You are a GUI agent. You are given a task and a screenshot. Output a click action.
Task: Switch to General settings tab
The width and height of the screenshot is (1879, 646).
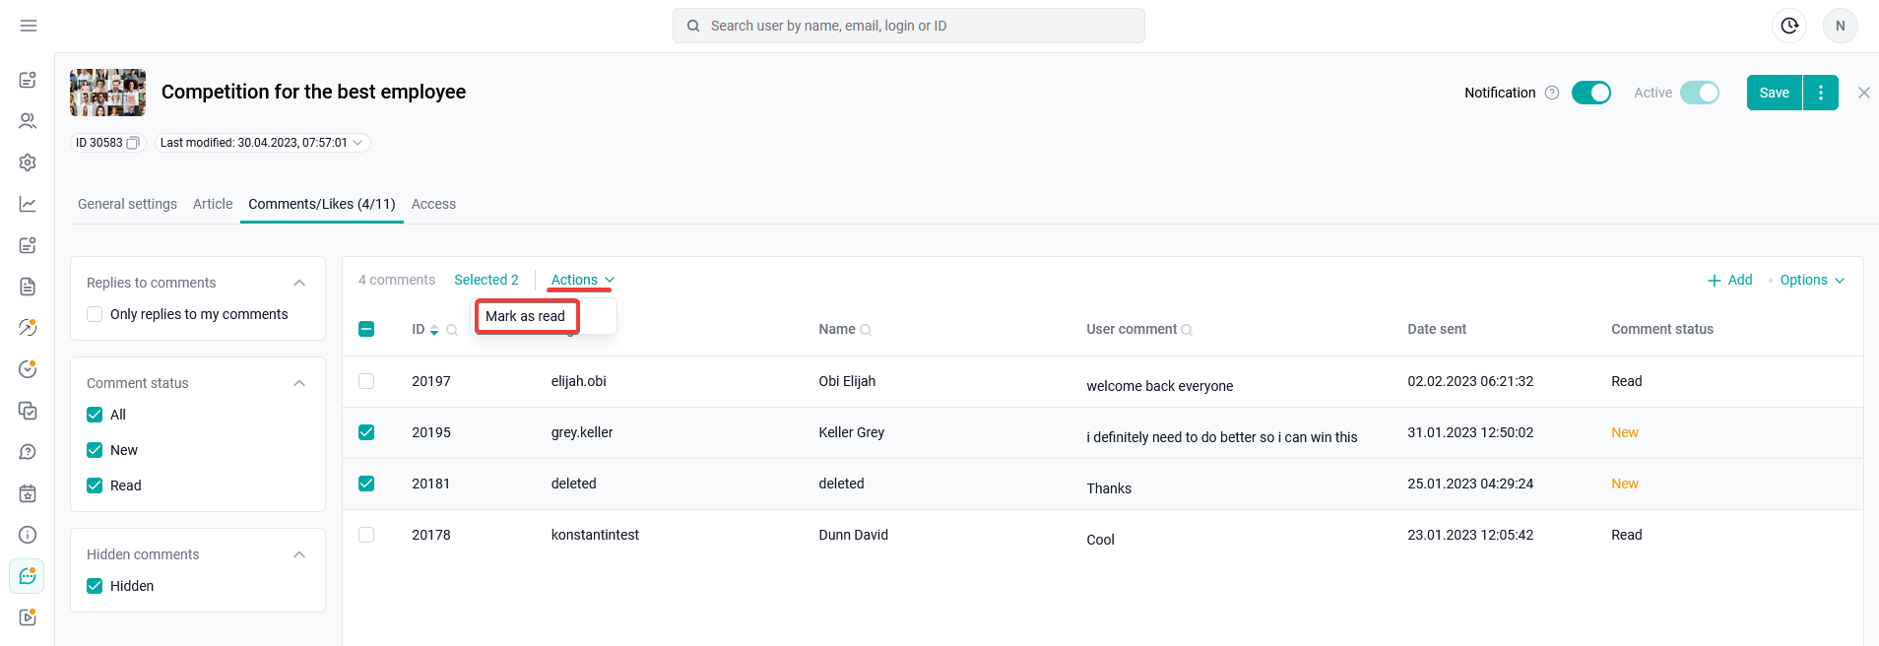click(x=127, y=204)
